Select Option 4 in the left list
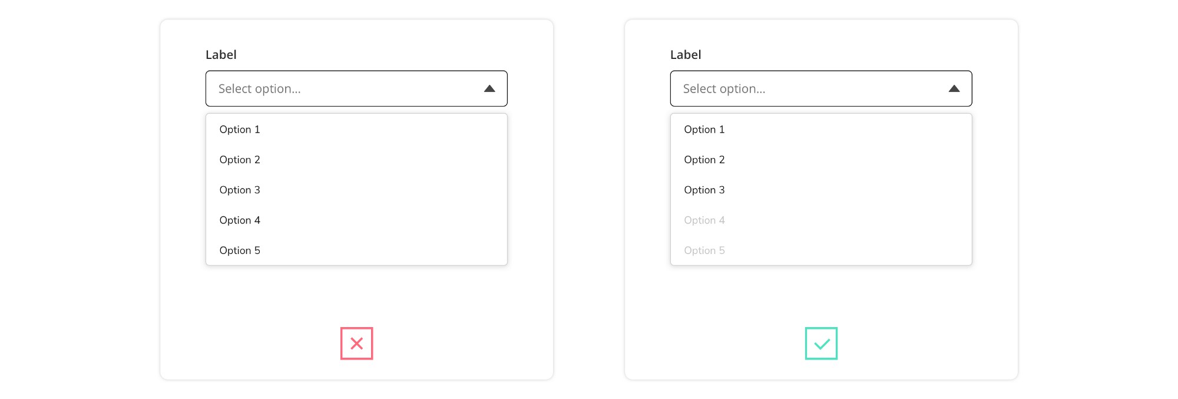The height and width of the screenshot is (399, 1178). coord(240,220)
